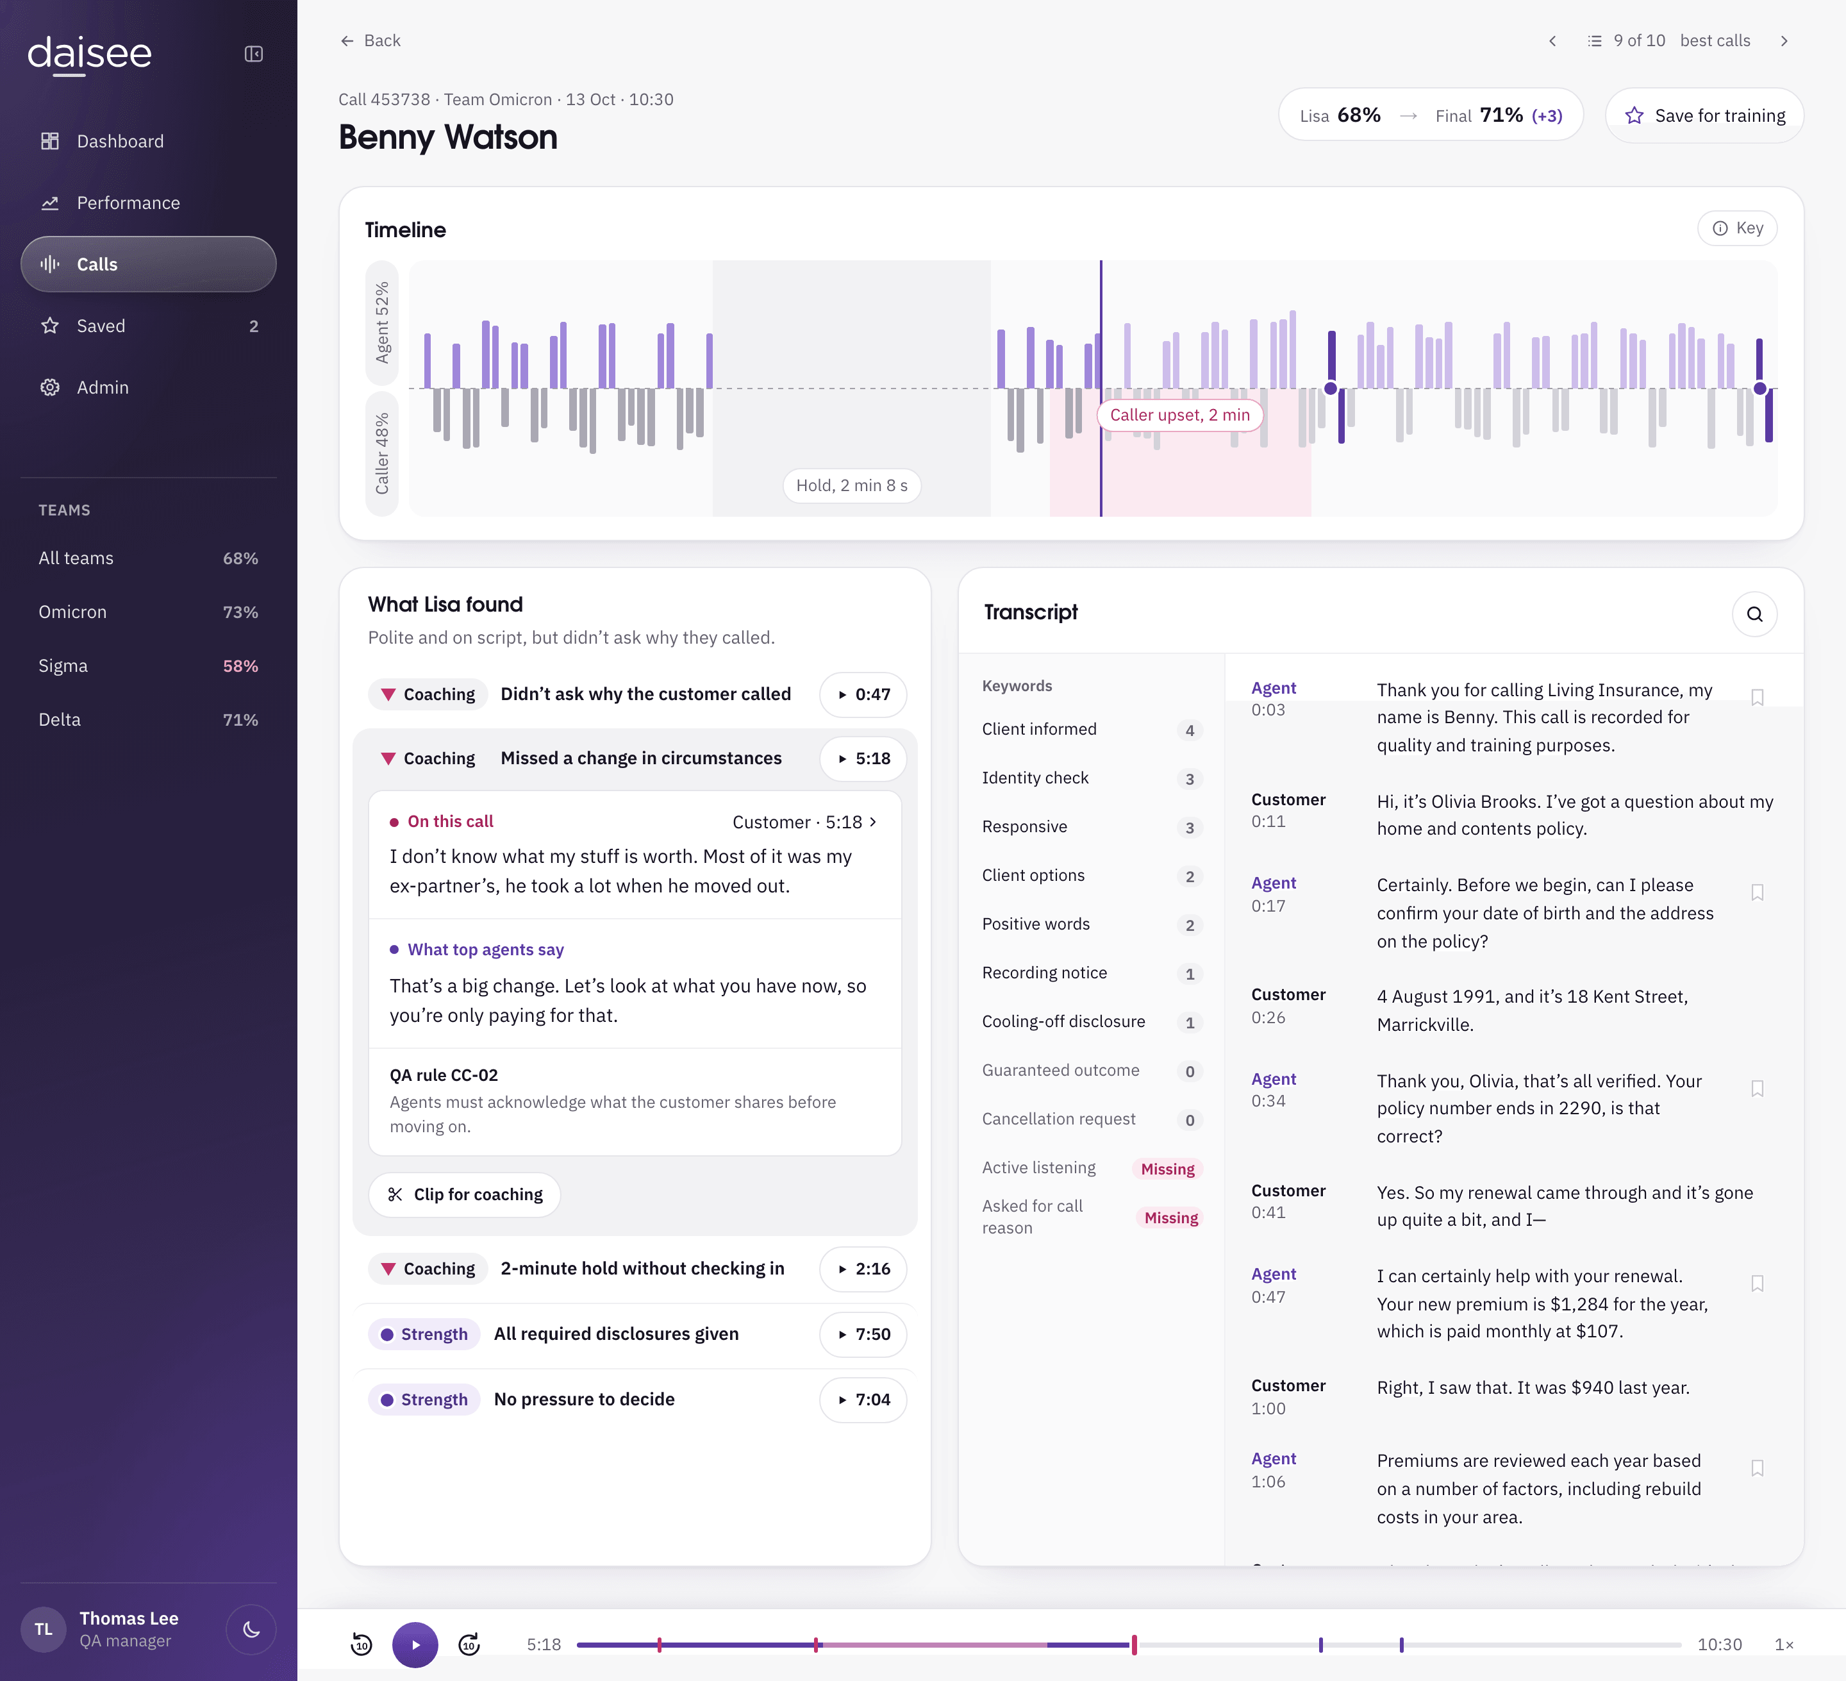The image size is (1846, 1681).
Task: Go to the previous best call
Action: point(1552,41)
